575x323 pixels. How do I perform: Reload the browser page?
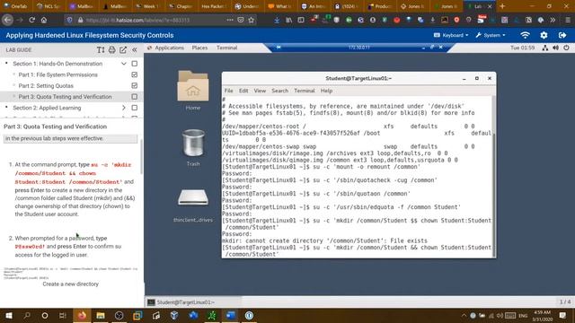32,20
